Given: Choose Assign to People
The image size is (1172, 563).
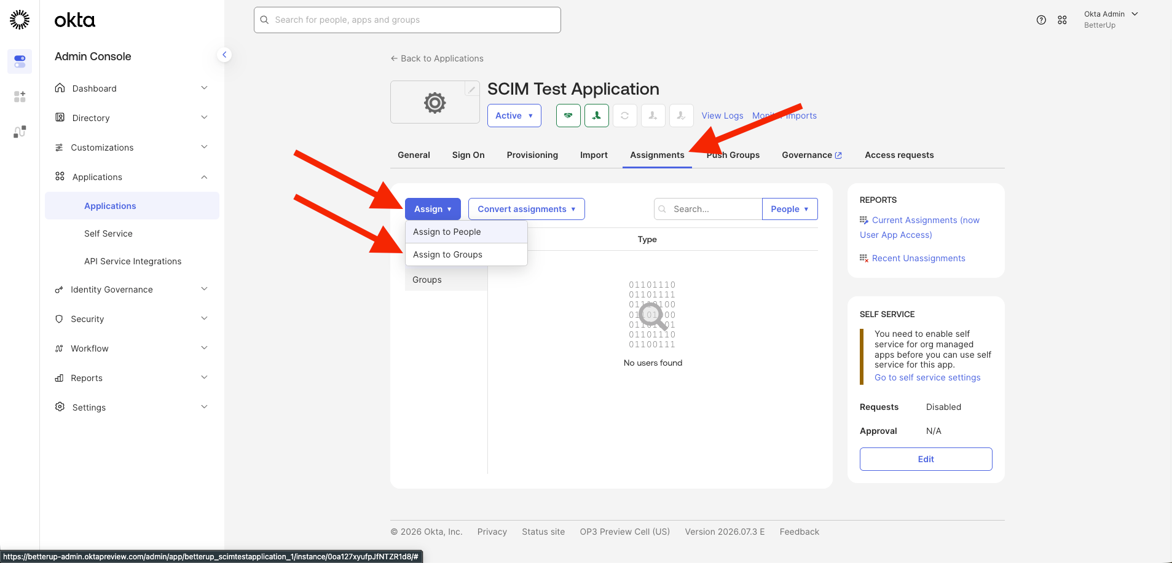Looking at the screenshot, I should (x=466, y=232).
